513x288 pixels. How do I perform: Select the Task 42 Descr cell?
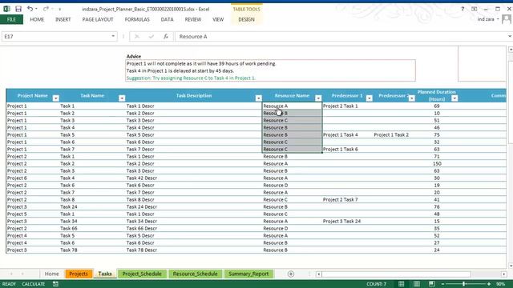tap(194, 178)
